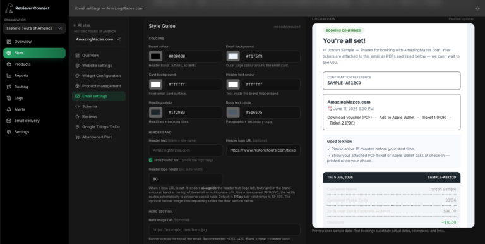485x244 pixels.
Task: Click the Hero image URL field
Action: pyautogui.click(x=224, y=229)
